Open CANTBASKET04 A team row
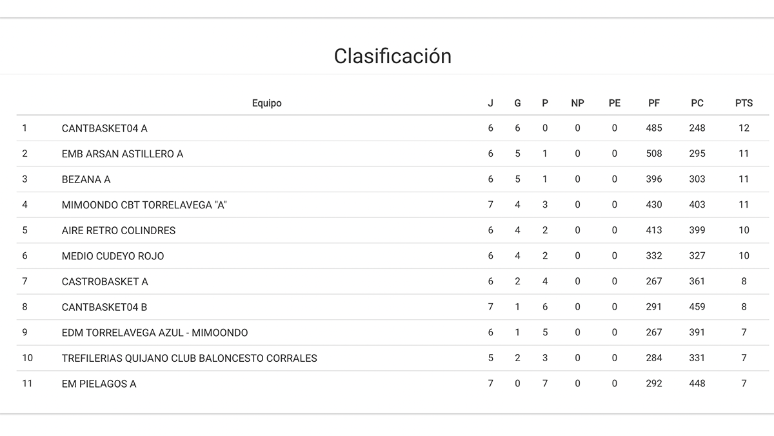The width and height of the screenshot is (774, 436). click(x=104, y=128)
